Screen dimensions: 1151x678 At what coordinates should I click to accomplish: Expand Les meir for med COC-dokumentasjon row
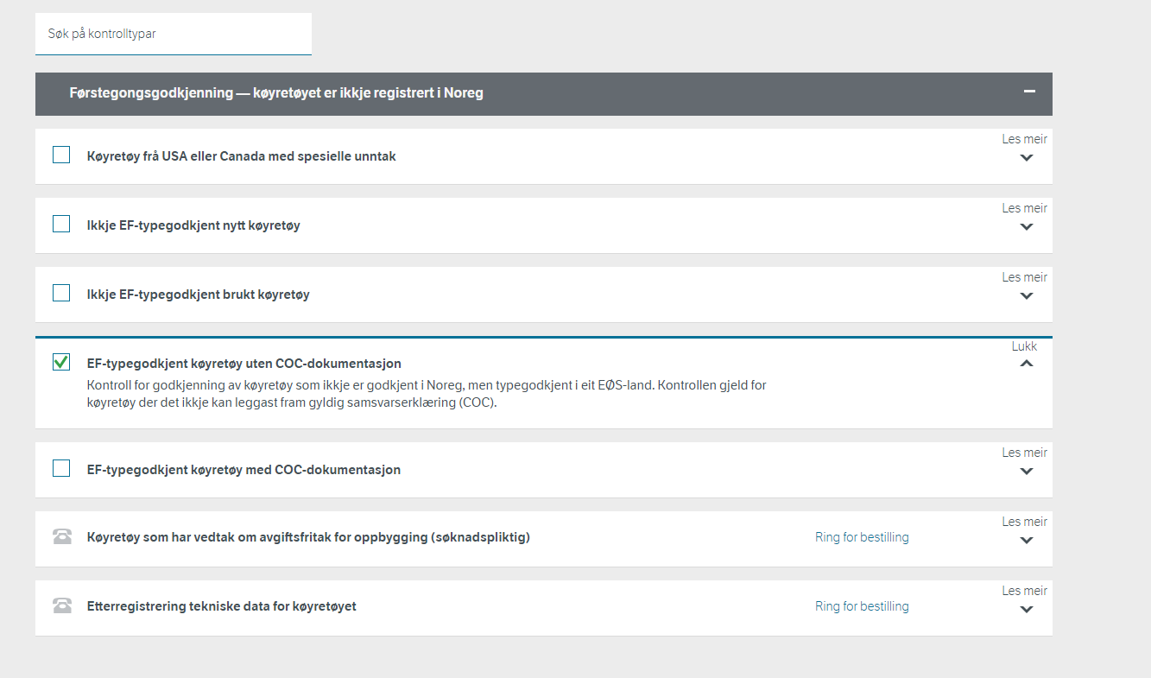1026,471
